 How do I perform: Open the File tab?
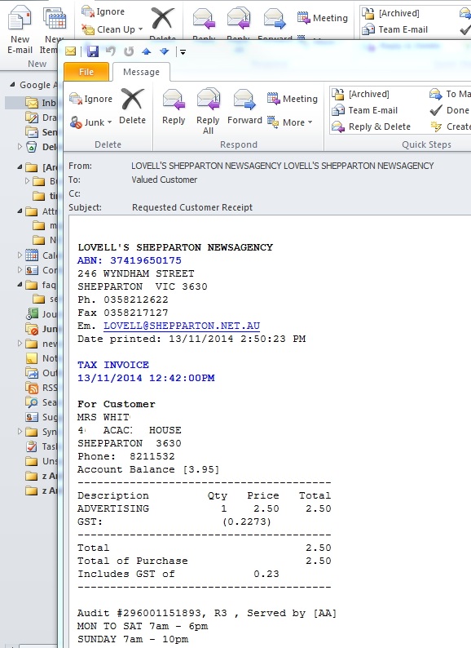click(x=86, y=72)
